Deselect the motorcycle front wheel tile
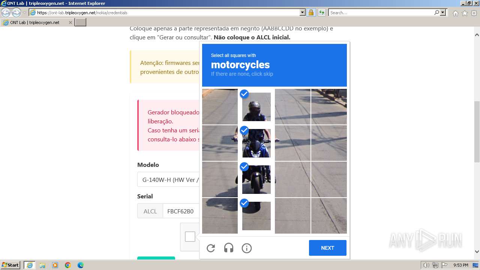This screenshot has height=270, width=480. (256, 180)
